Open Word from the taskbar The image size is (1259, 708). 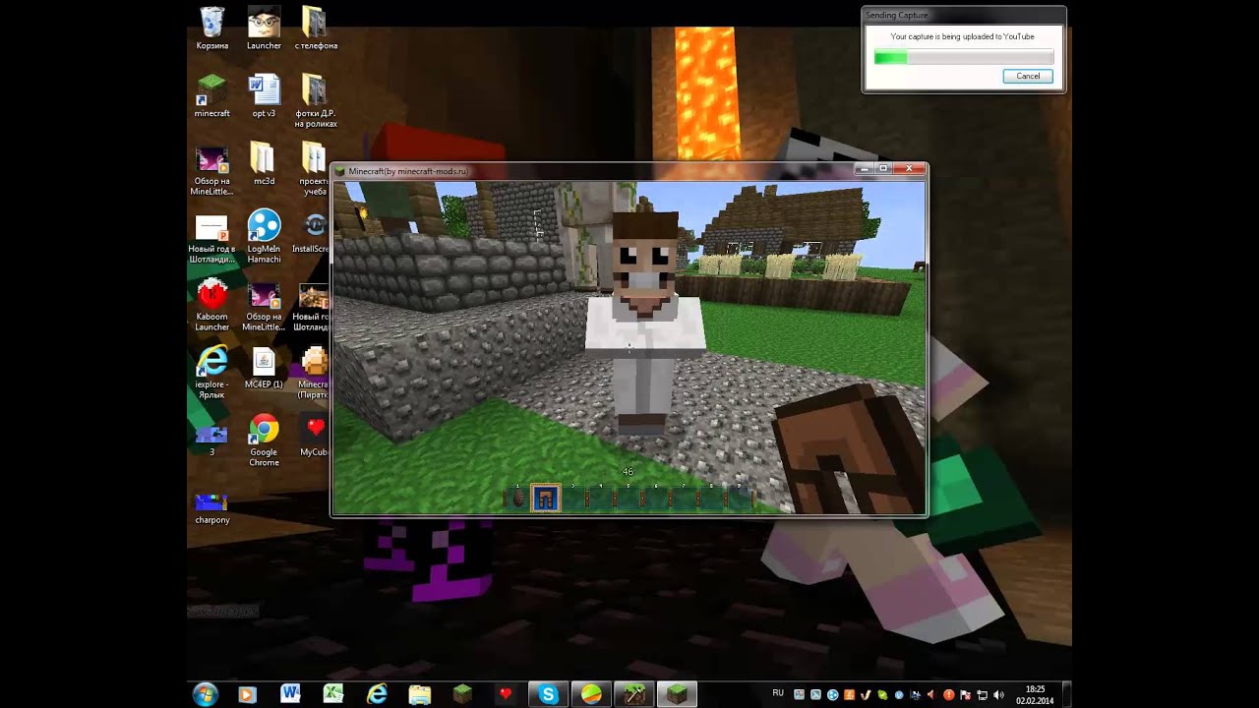tap(290, 694)
